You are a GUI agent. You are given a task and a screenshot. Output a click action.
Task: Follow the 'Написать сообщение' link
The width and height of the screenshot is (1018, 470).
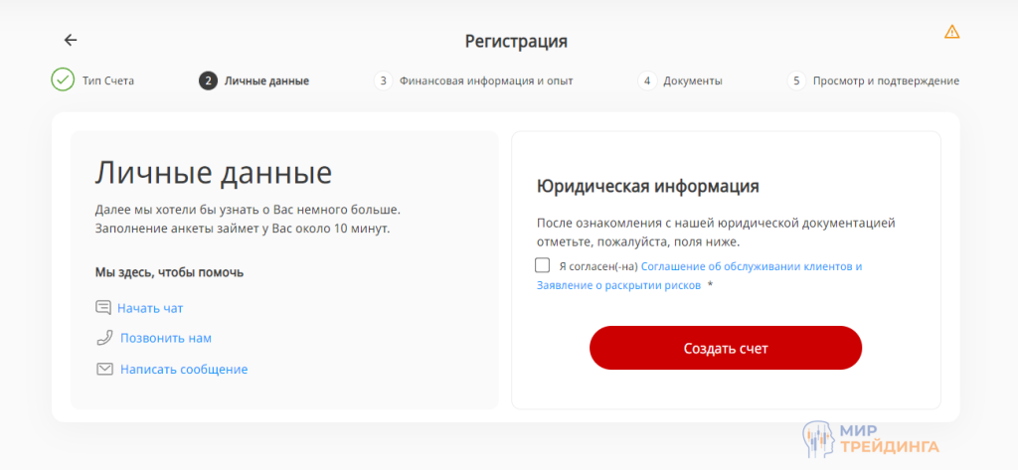pyautogui.click(x=184, y=369)
